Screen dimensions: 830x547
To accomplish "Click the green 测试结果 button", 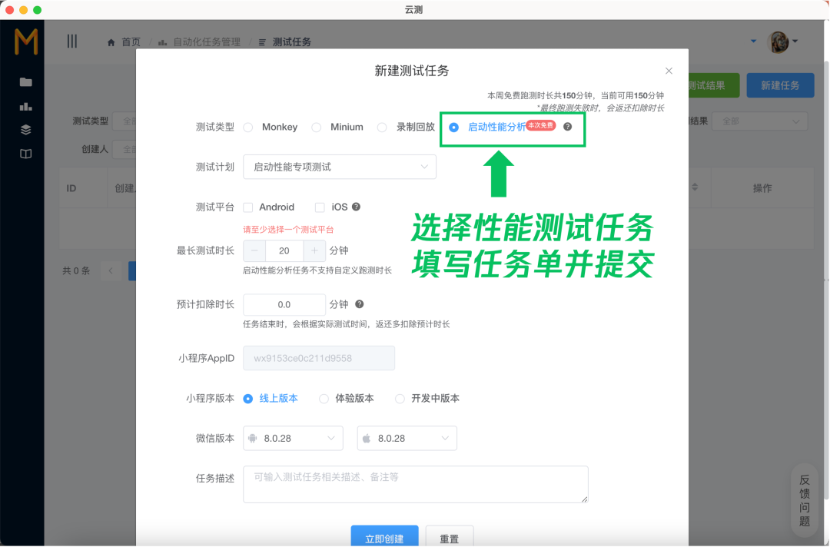I will (713, 86).
